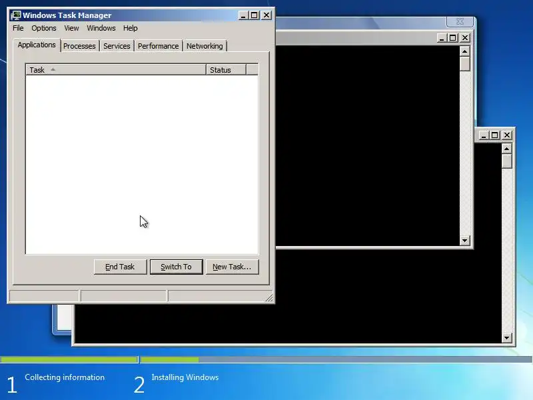Click the New Task... button

click(232, 267)
